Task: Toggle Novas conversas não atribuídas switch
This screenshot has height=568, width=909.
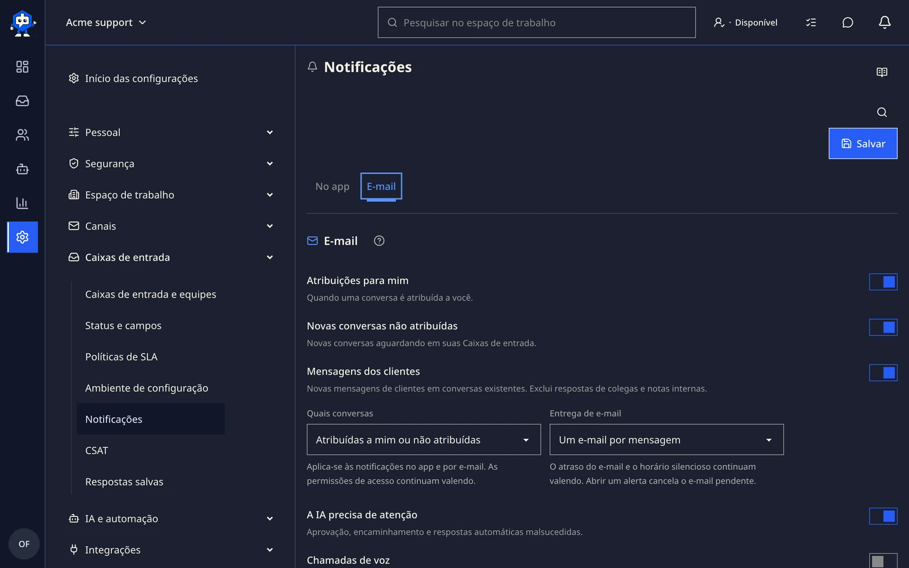Action: [x=883, y=327]
